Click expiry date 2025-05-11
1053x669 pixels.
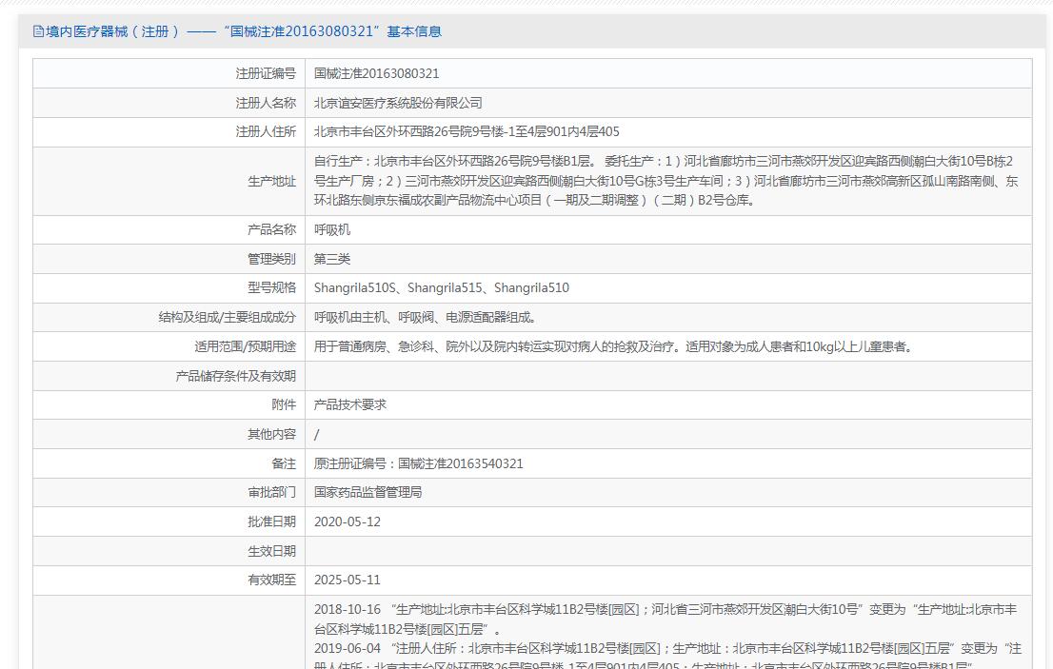348,580
